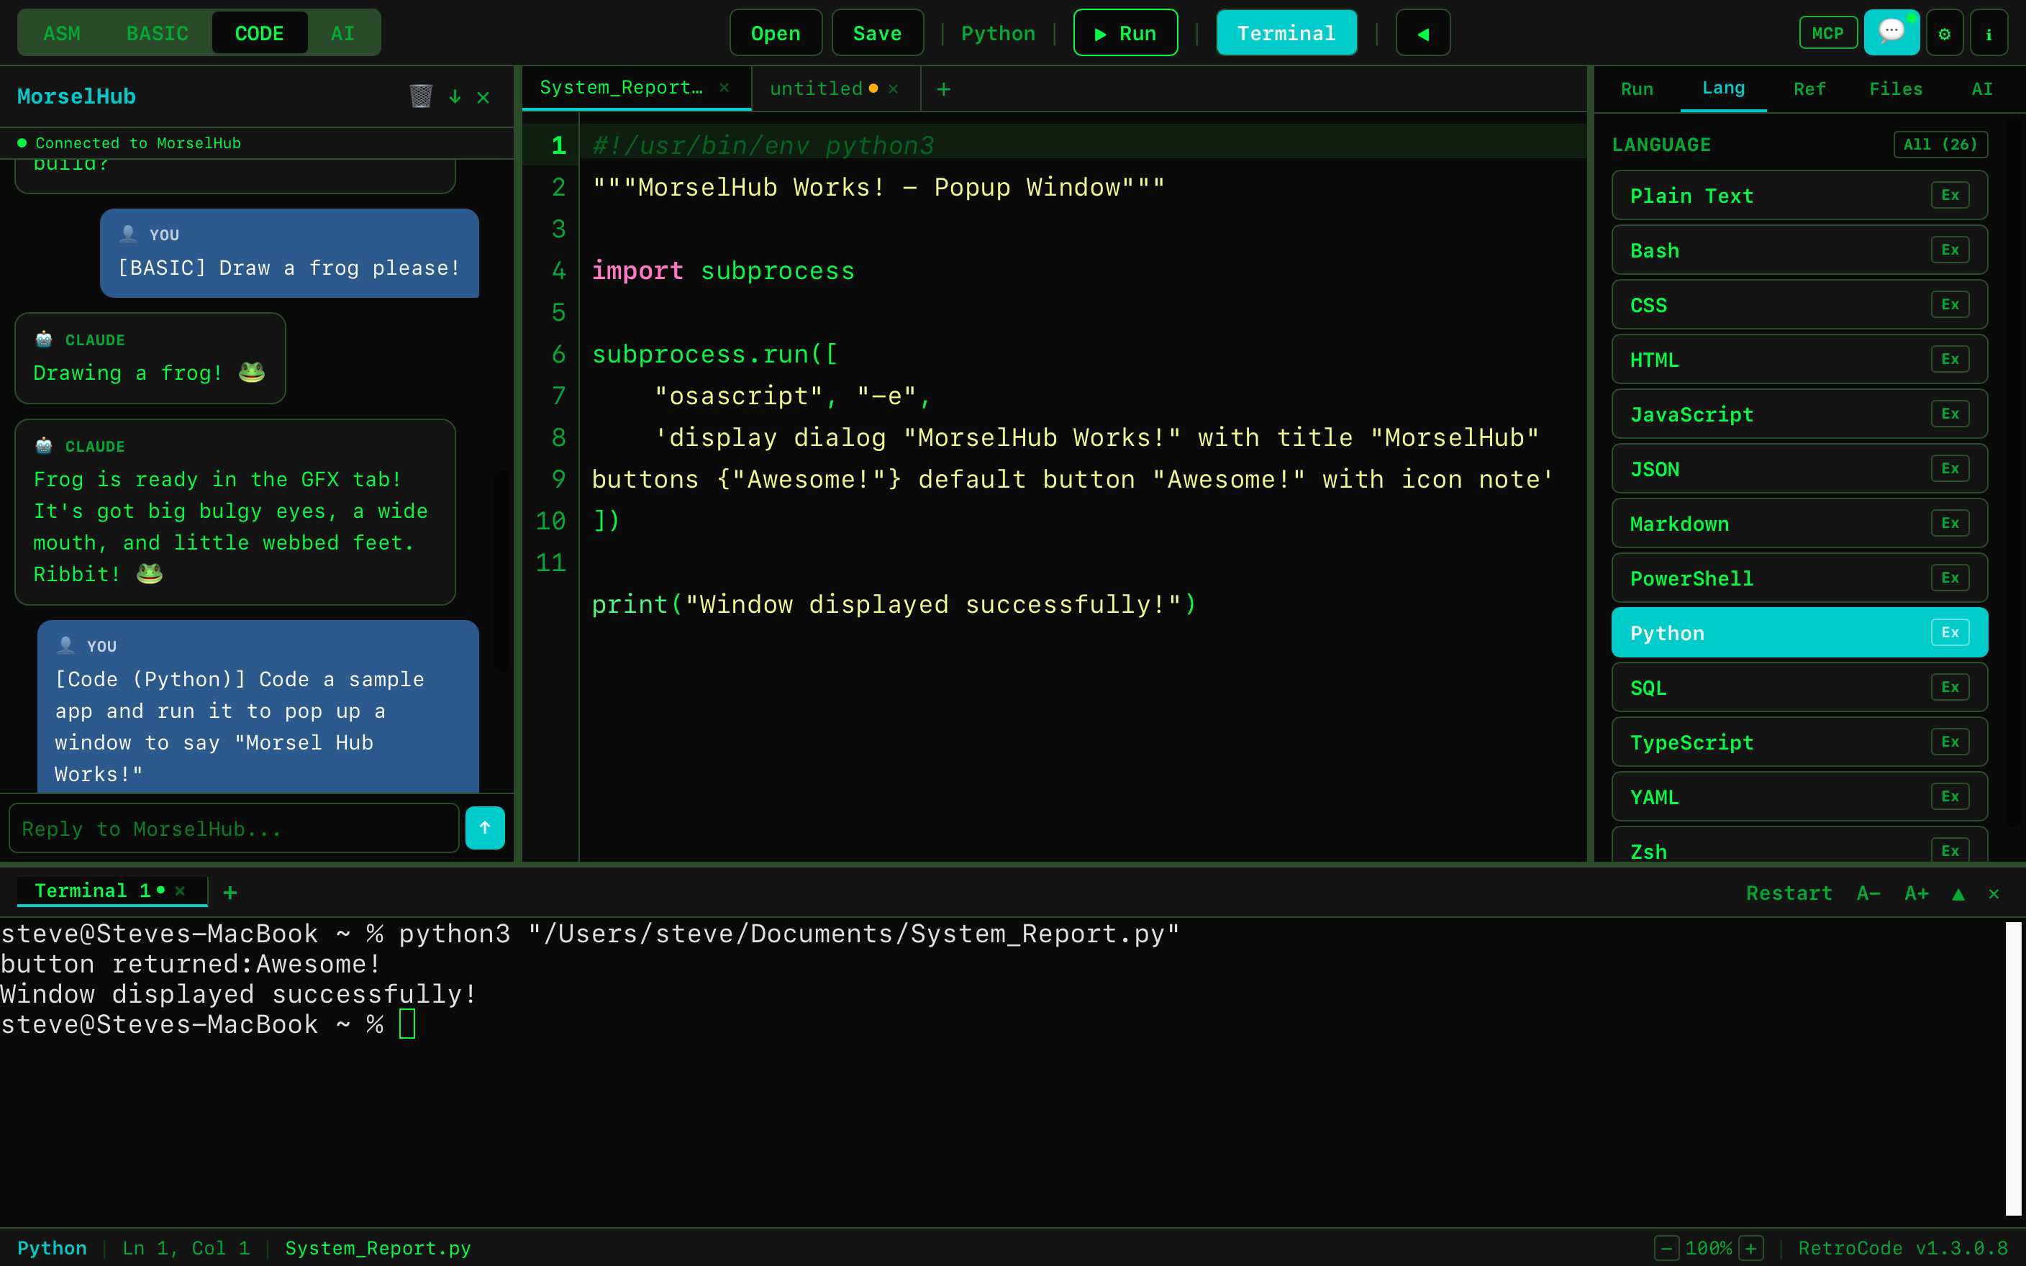Viewport: 2026px width, 1266px height.
Task: Show all 26 languages with All (26)
Action: (x=1940, y=144)
